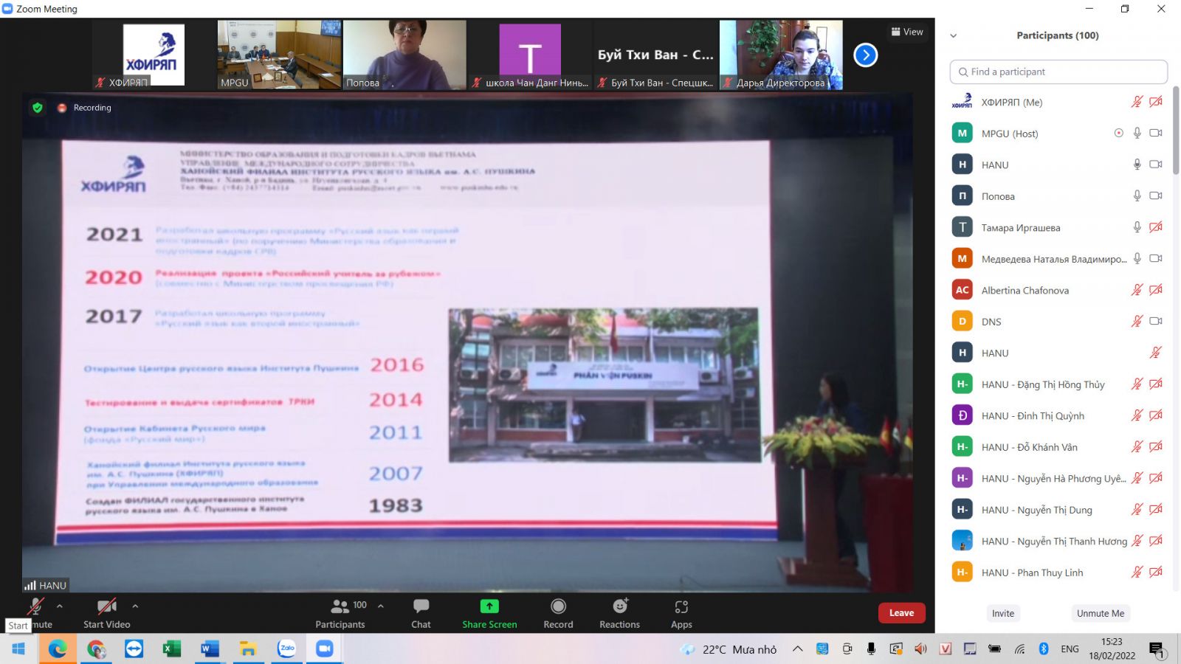1181x664 pixels.
Task: Select Дарья Директорова video thumbnail
Action: [x=781, y=55]
